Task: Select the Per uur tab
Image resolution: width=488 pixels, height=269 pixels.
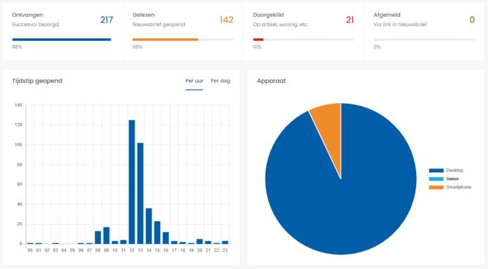Action: point(194,81)
